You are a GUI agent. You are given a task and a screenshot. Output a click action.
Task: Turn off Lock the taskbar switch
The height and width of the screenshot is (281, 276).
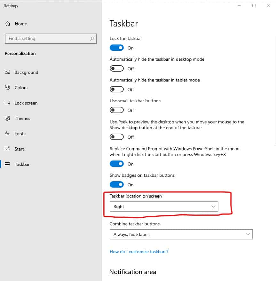click(x=116, y=48)
